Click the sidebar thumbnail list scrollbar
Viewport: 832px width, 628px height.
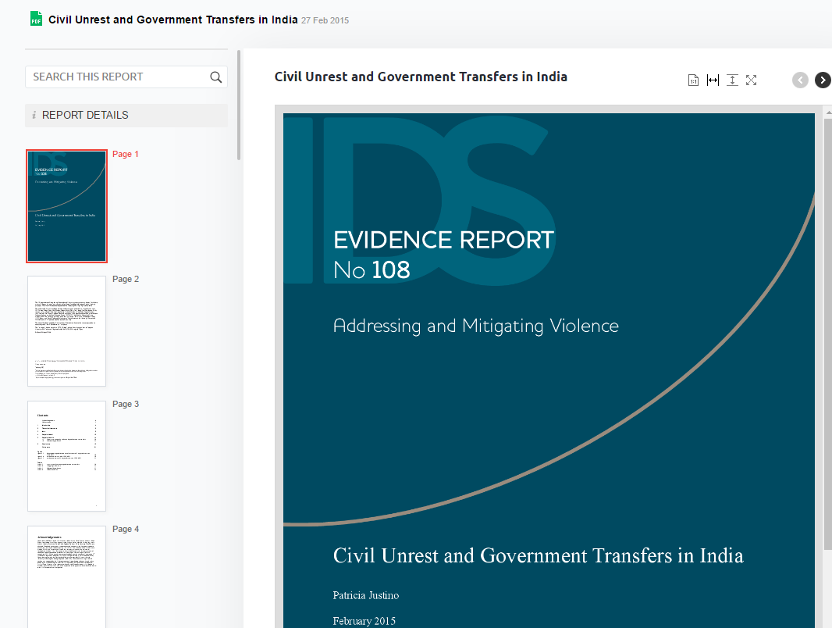[239, 105]
